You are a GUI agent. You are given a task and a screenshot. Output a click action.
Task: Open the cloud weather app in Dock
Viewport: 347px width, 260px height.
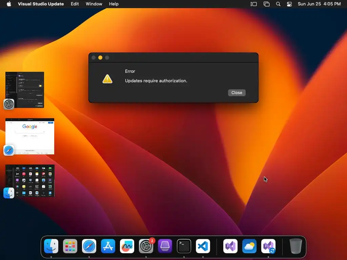pos(249,246)
